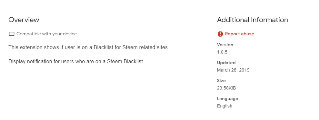Click the red Report abuse exclamation icon
Screen dimensions: 319x120
[x=220, y=34]
